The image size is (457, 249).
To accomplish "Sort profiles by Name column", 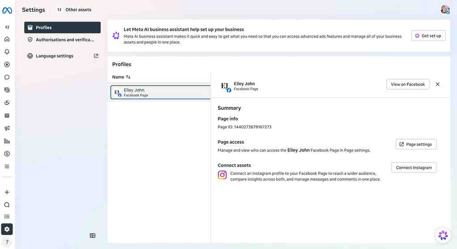I will [x=121, y=77].
